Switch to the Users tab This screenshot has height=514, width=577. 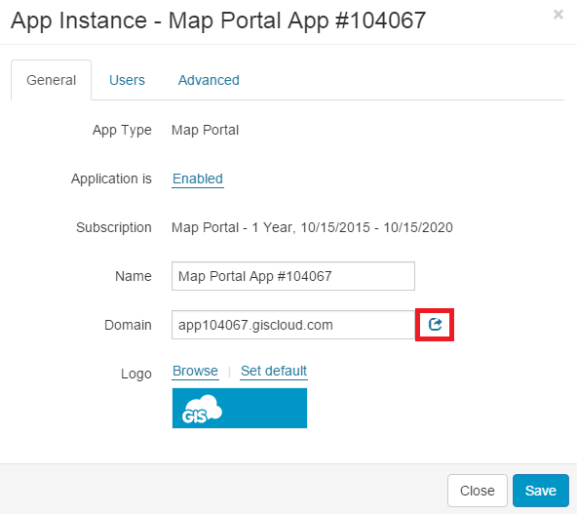click(x=127, y=80)
